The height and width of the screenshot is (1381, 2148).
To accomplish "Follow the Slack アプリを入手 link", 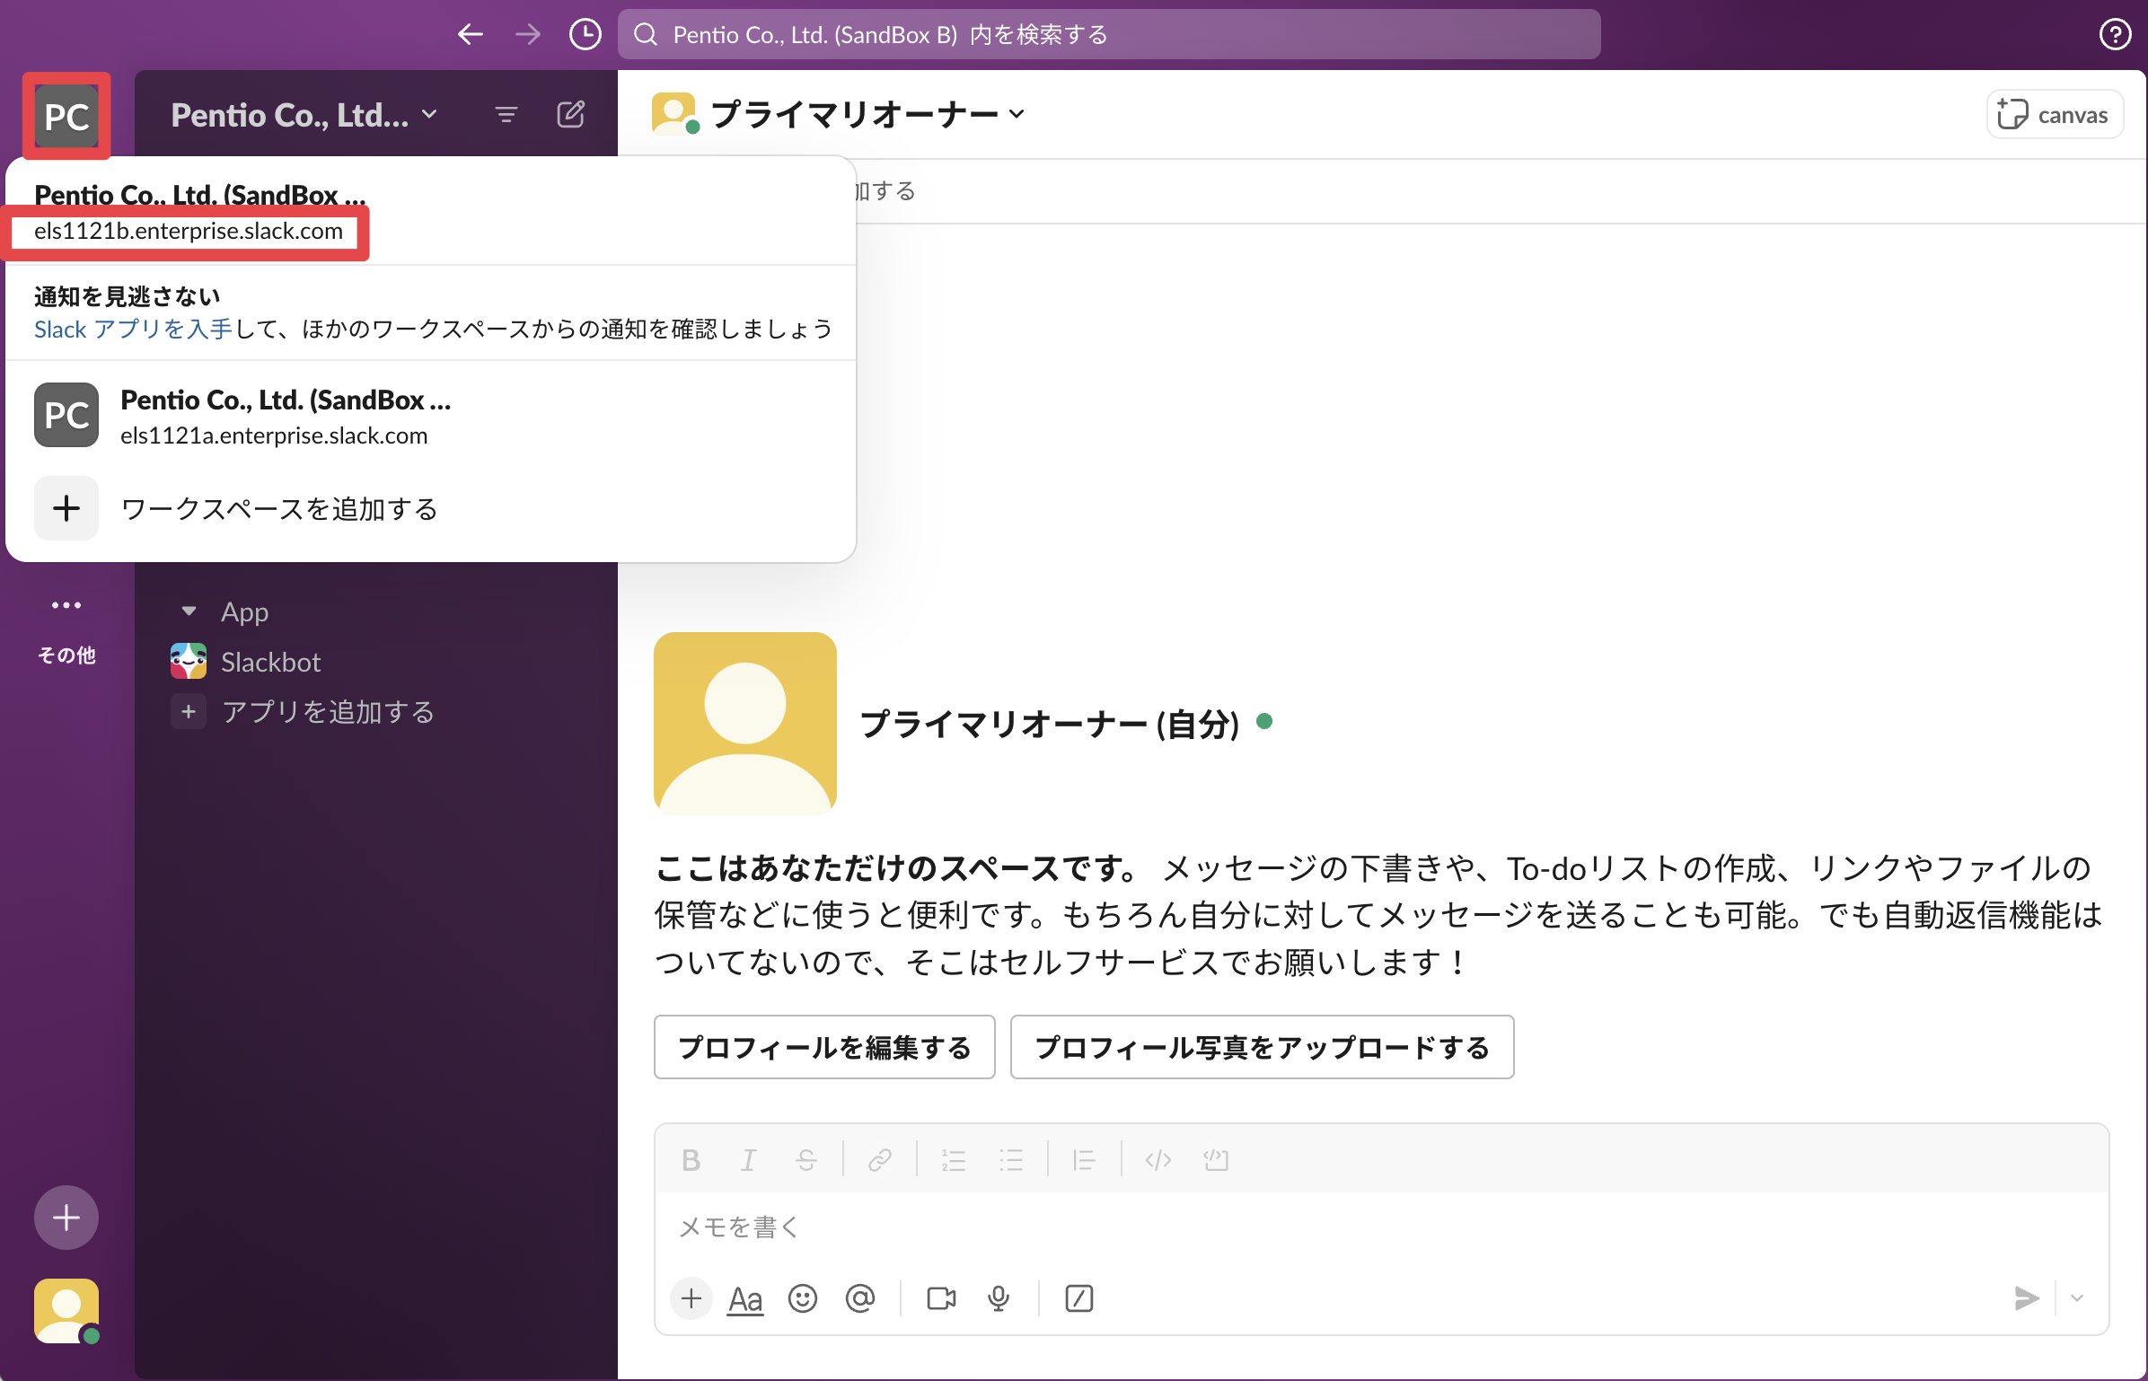I will point(133,329).
